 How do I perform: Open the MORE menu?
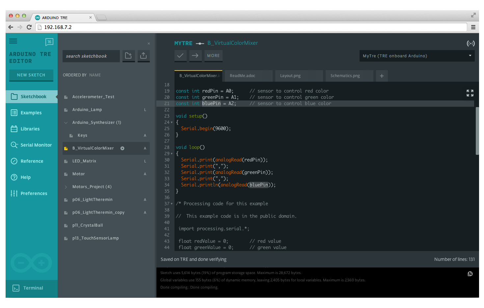coord(213,56)
